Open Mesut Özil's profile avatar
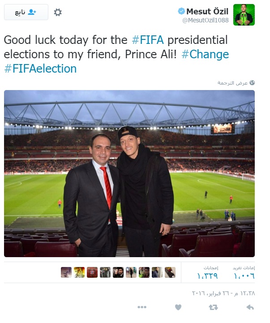 point(244,15)
